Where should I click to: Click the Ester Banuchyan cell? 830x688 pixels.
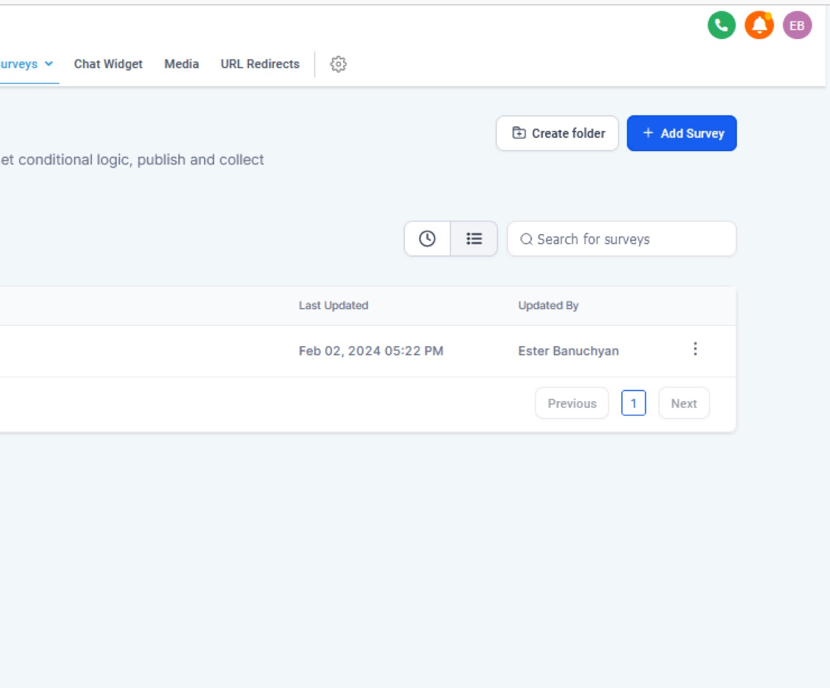click(569, 351)
